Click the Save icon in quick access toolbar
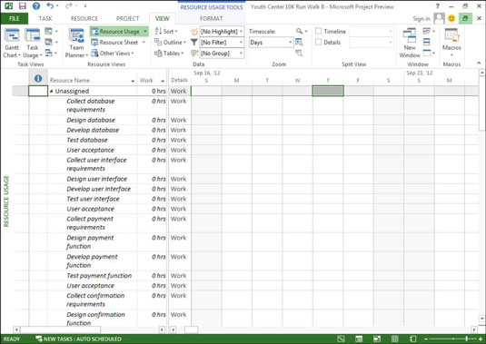486x344 pixels. pos(22,5)
